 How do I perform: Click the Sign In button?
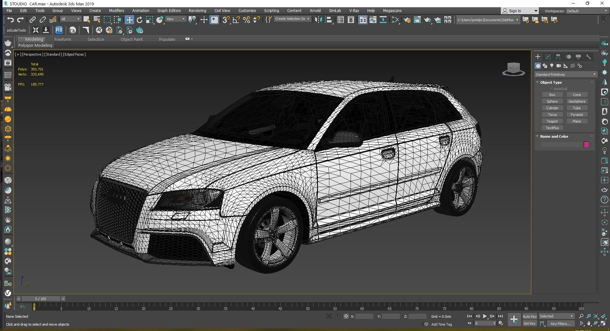520,11
